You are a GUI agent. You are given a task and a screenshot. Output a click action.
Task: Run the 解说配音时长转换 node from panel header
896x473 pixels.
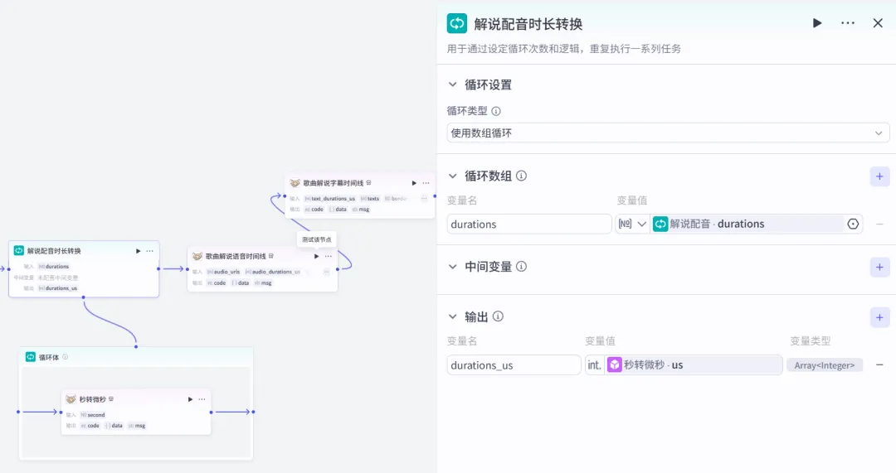(x=817, y=23)
